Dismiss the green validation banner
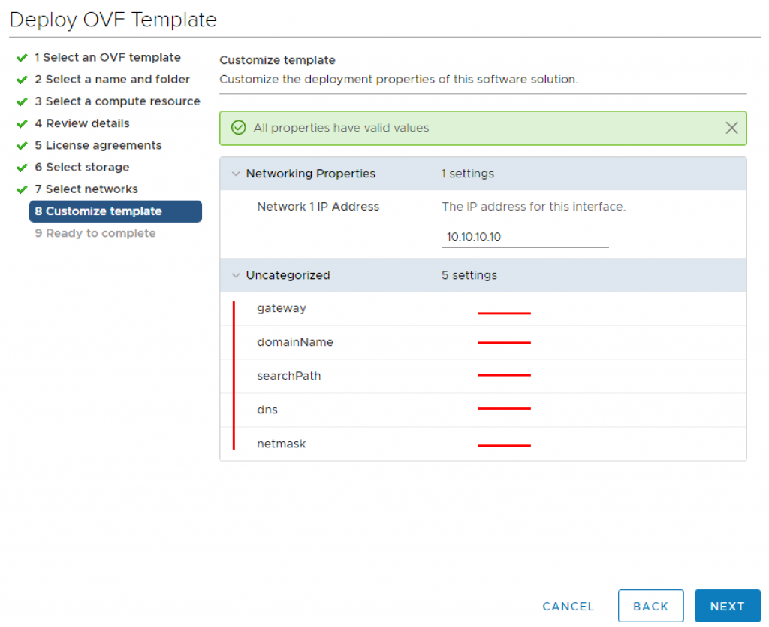769x627 pixels. (x=732, y=128)
